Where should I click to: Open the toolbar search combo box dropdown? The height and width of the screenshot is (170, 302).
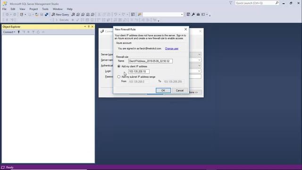[x=182, y=15]
